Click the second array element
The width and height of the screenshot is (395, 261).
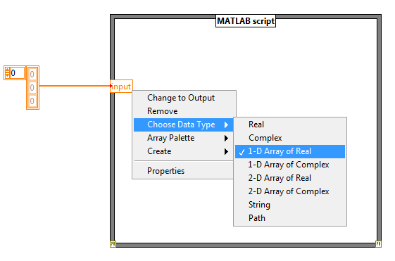[x=32, y=88]
